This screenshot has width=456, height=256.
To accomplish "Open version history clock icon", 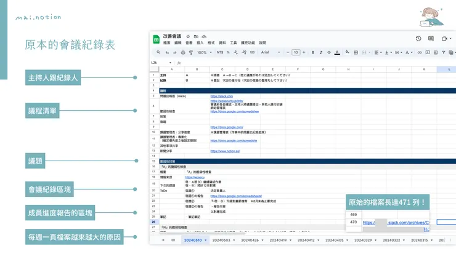I will (418, 38).
